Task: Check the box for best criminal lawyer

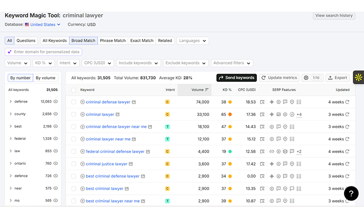Action: coord(74,188)
